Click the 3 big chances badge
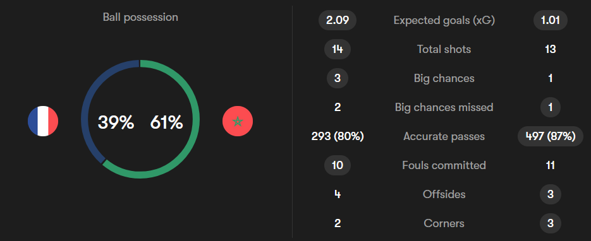 (338, 78)
